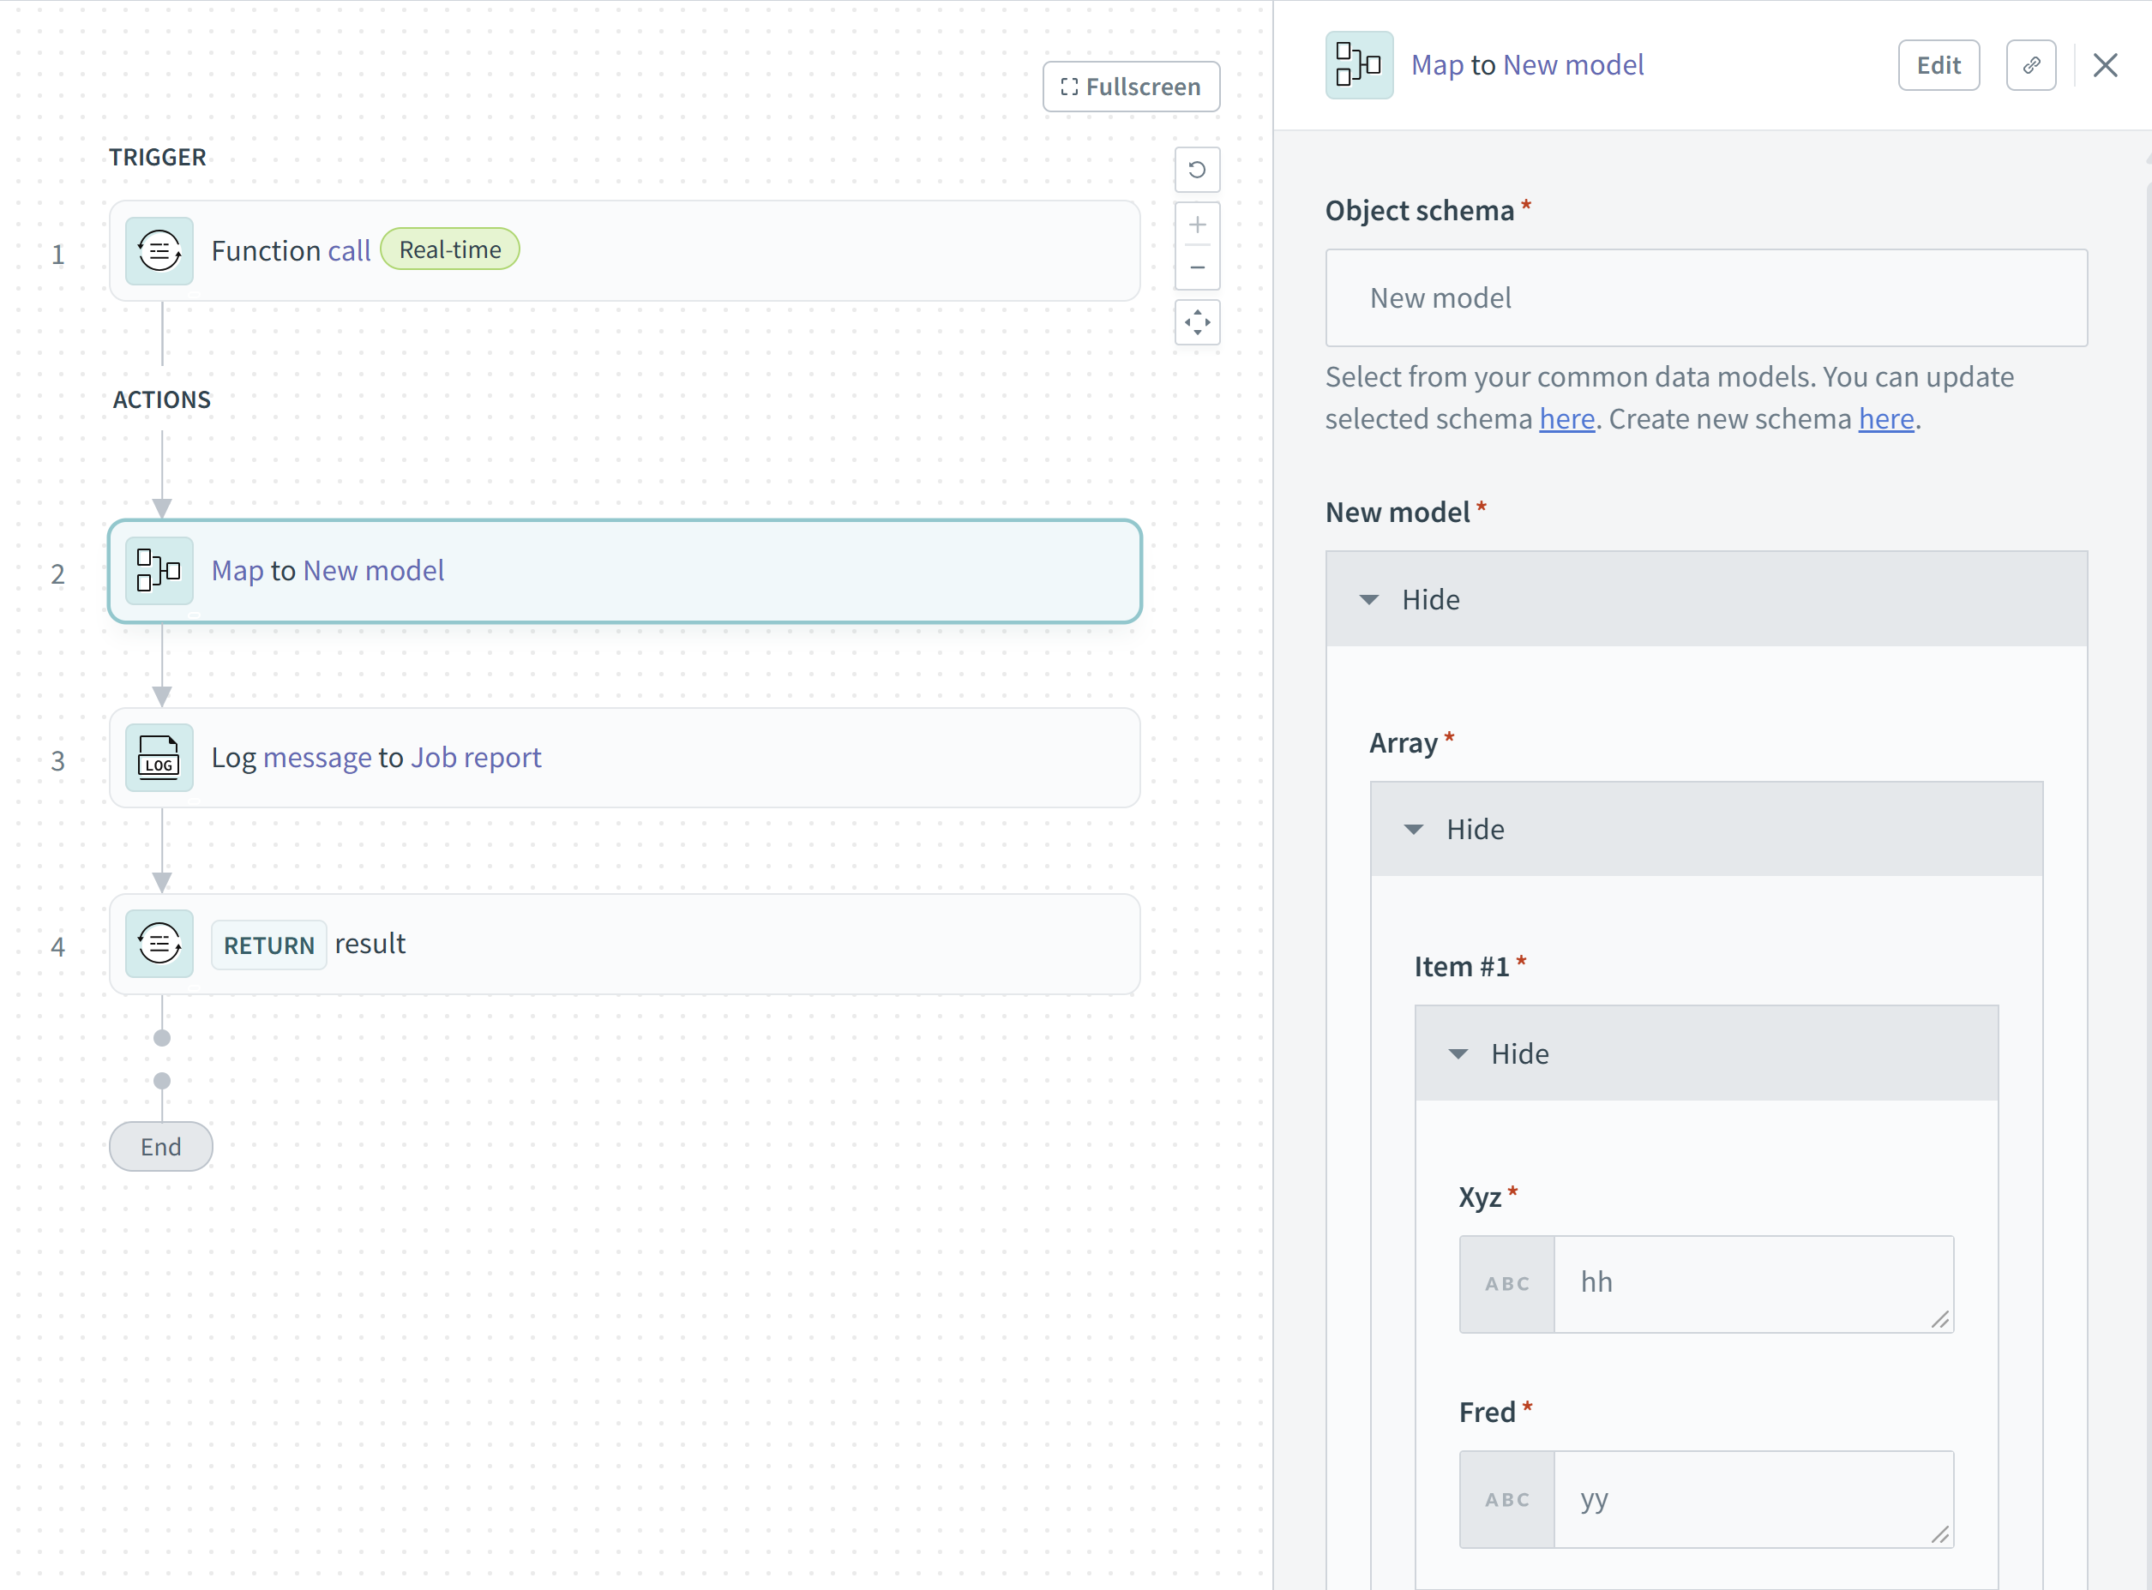This screenshot has height=1590, width=2152.
Task: Click the upper add-step dot above End
Action: coord(162,1037)
